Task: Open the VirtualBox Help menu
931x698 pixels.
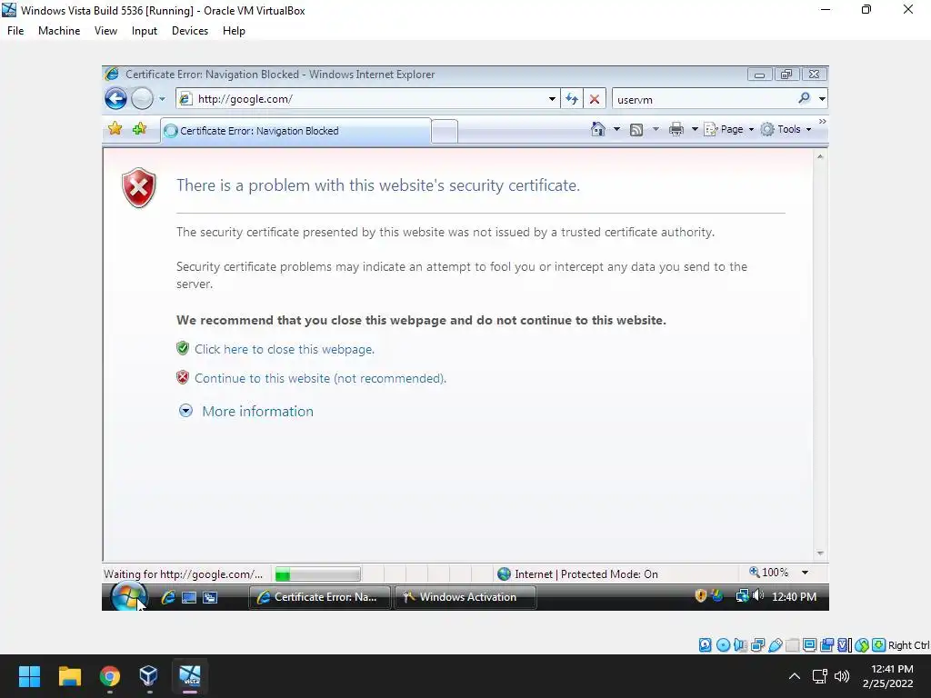Action: (x=234, y=31)
